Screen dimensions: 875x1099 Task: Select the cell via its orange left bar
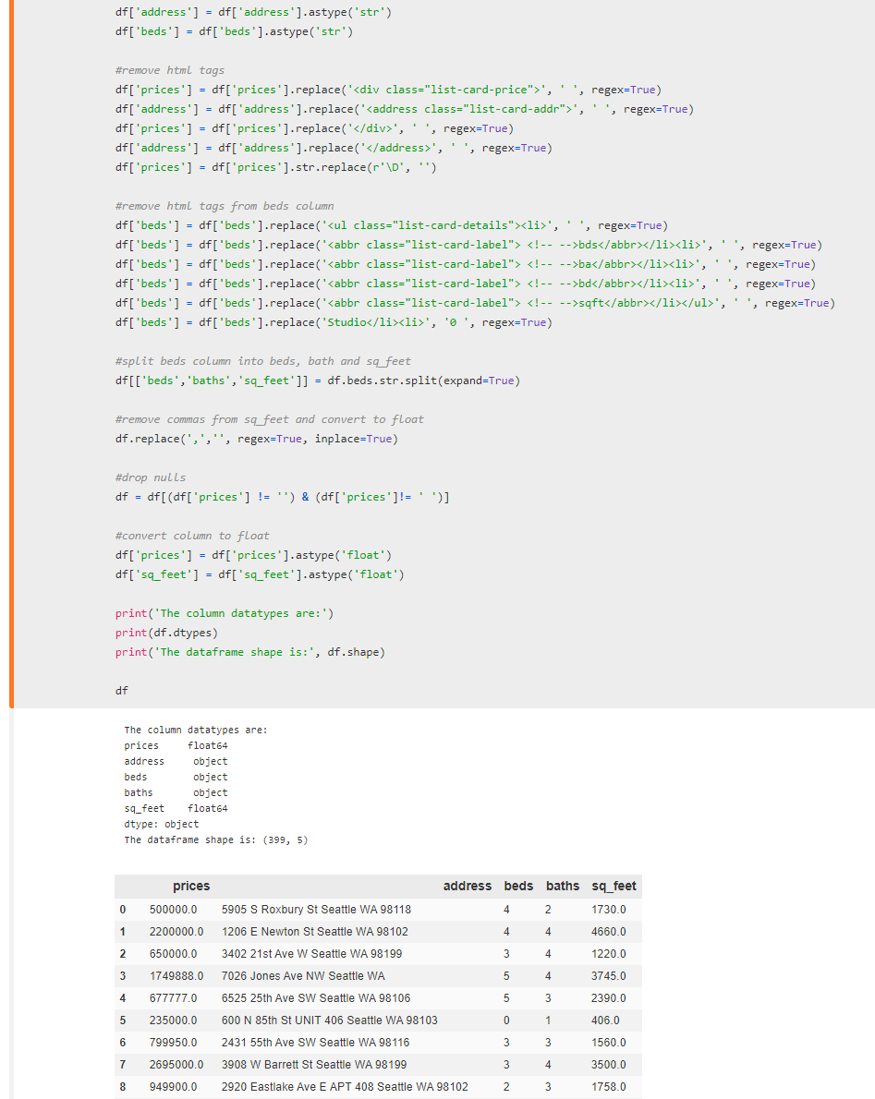click(11, 354)
